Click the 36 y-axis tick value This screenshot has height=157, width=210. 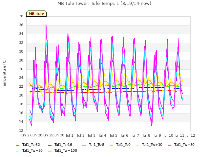[21, 25]
